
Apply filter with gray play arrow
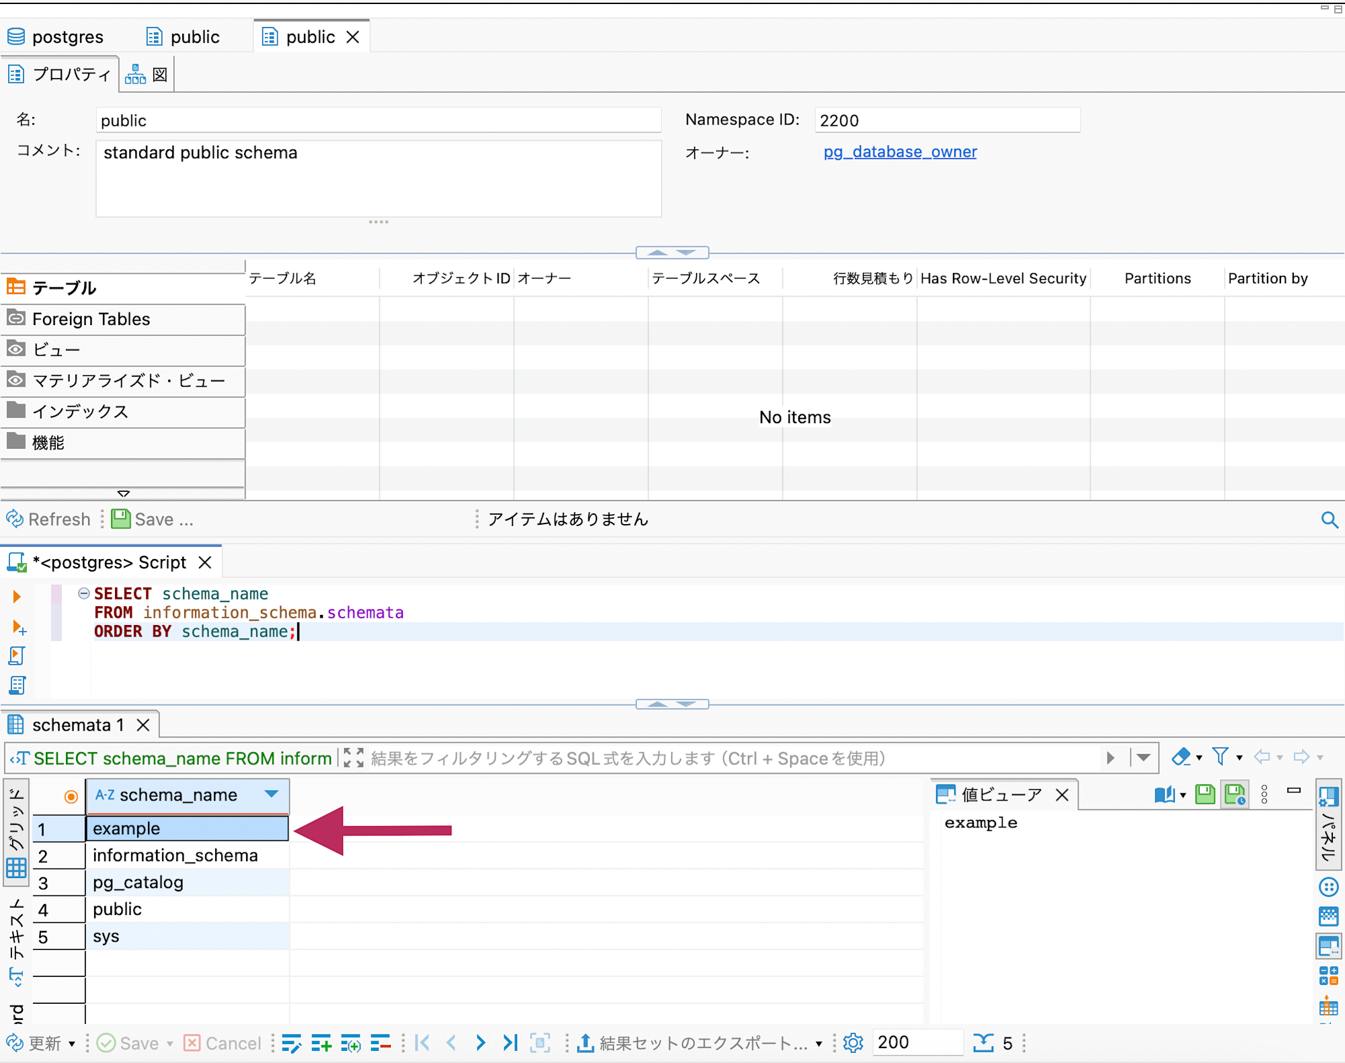pyautogui.click(x=1110, y=758)
